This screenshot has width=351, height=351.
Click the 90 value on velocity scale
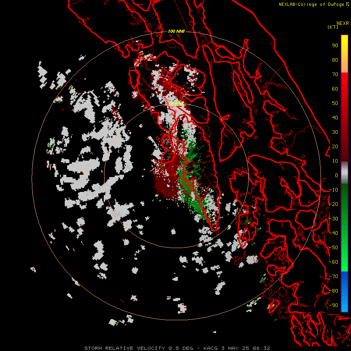click(x=335, y=46)
